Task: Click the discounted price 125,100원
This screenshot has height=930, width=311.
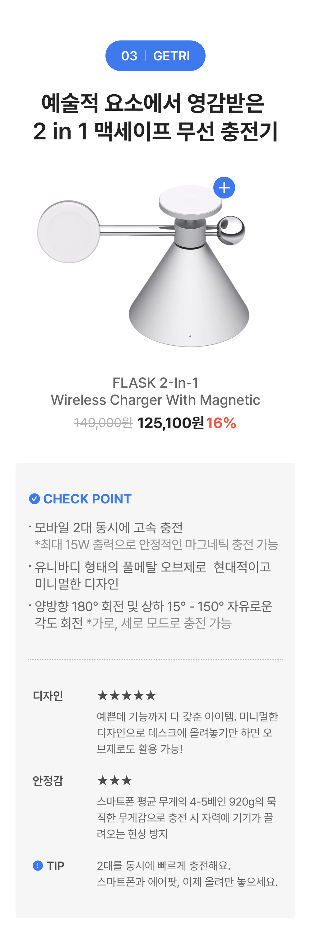Action: point(170,423)
